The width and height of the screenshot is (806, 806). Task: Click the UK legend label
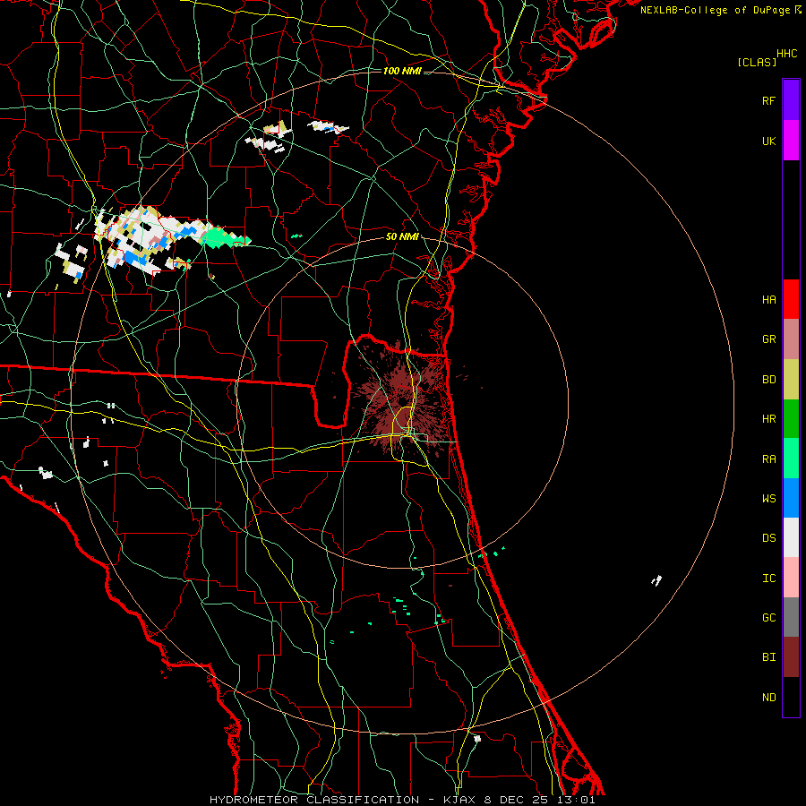pyautogui.click(x=768, y=141)
